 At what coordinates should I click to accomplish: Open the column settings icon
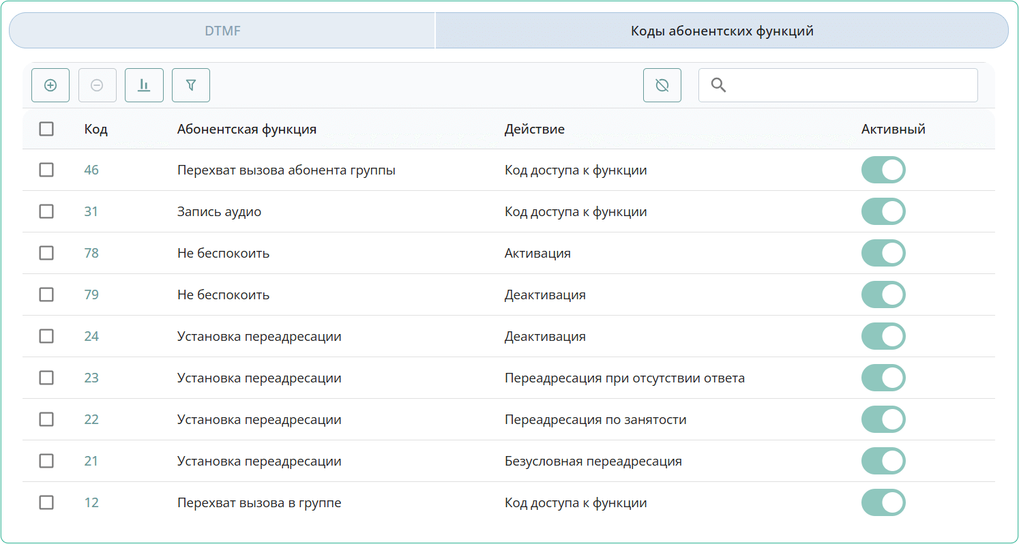tap(144, 85)
